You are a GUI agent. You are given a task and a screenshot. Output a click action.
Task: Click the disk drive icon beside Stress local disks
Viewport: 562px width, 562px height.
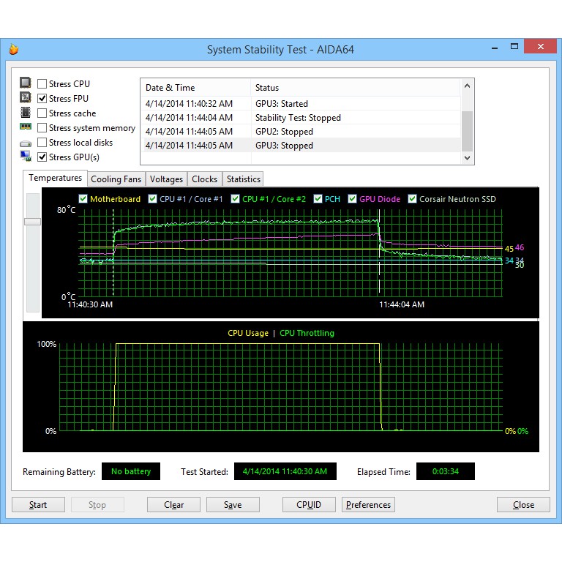pos(25,143)
